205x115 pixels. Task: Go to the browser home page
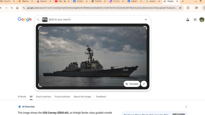point(17,8)
